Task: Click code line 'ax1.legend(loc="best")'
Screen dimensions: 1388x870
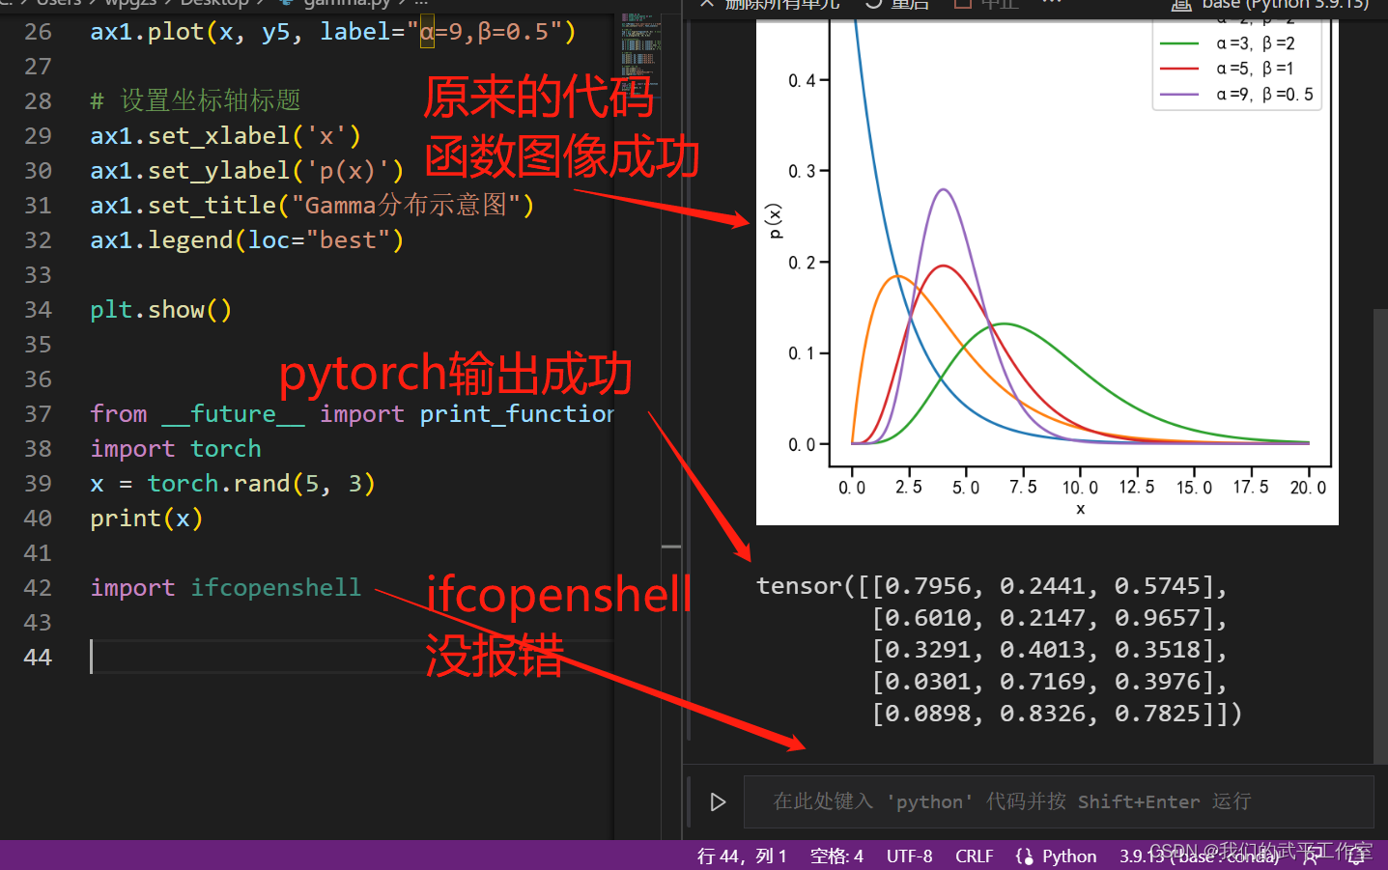Action: click(246, 239)
